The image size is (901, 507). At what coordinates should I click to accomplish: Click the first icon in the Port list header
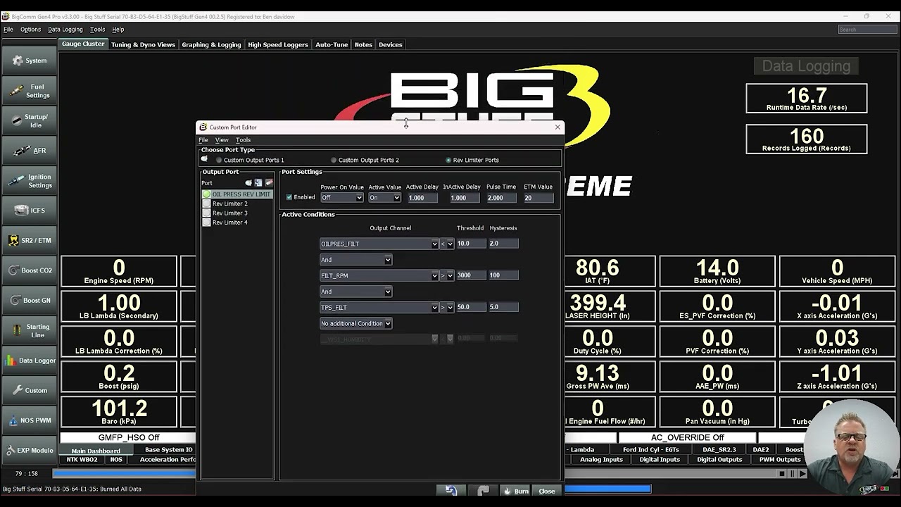tap(248, 183)
